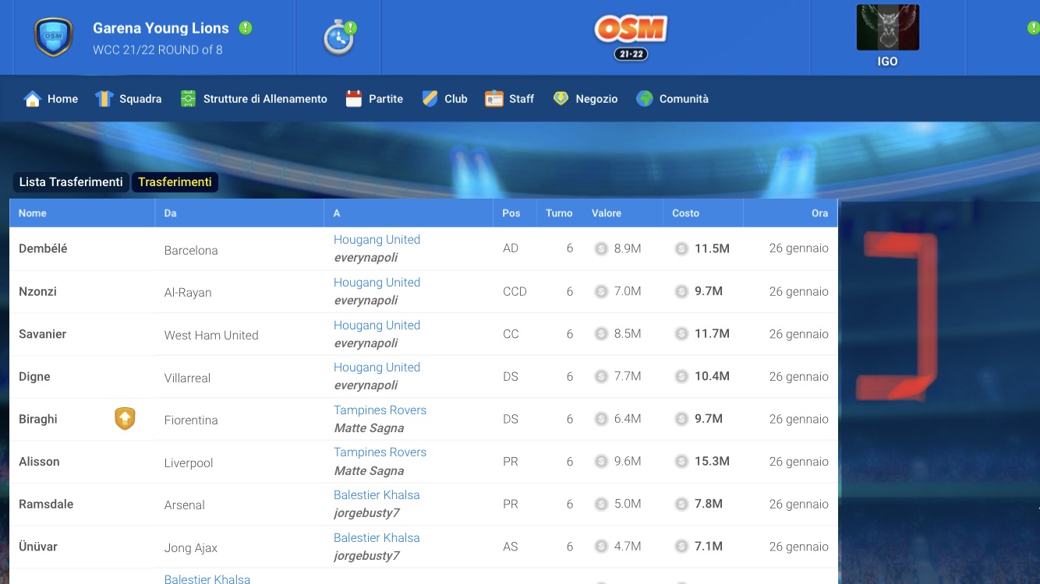Viewport: 1040px width, 584px height.
Task: Sort table by Costo column header
Action: coord(685,213)
